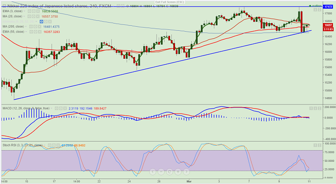The width and height of the screenshot is (336, 184).
Task: Expand the EMA (55, close) dropdown arrow
Action: [x=26, y=32]
